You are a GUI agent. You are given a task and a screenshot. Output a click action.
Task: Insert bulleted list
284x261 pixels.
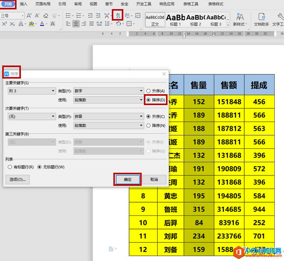click(x=68, y=16)
